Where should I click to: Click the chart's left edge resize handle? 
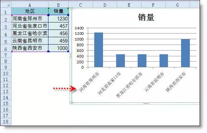[x=71, y=56]
